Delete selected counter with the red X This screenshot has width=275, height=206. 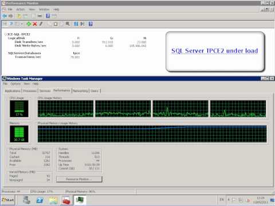pos(35,24)
